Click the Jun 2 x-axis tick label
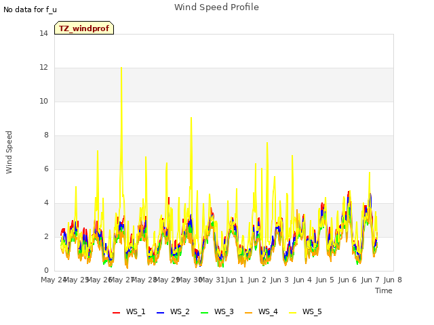 pyautogui.click(x=257, y=280)
